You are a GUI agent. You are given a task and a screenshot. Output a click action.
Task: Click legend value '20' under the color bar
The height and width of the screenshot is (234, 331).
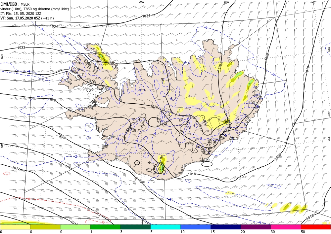click(x=243, y=232)
